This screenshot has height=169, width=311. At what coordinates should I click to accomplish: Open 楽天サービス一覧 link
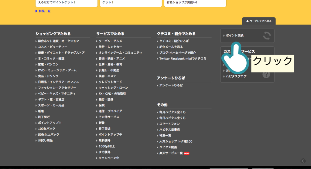click(x=171, y=153)
